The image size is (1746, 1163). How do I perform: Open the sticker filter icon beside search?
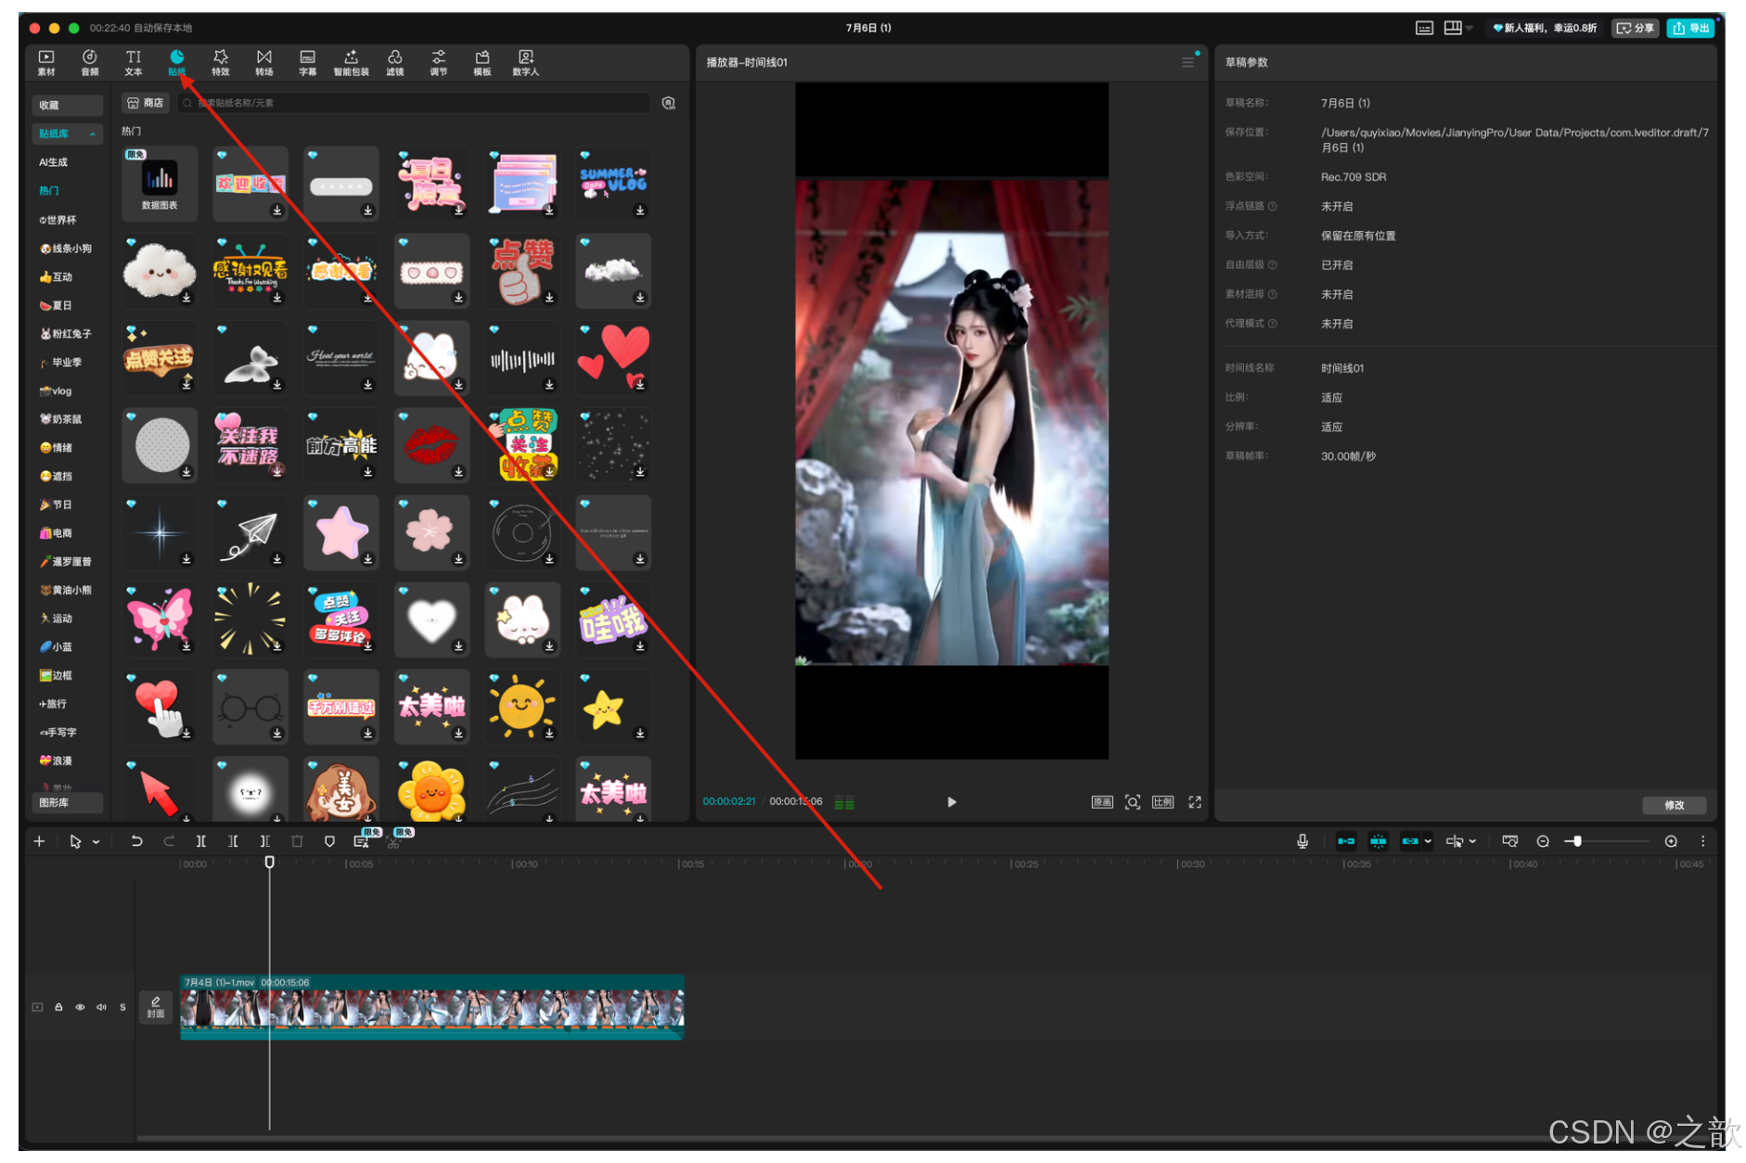coord(668,103)
